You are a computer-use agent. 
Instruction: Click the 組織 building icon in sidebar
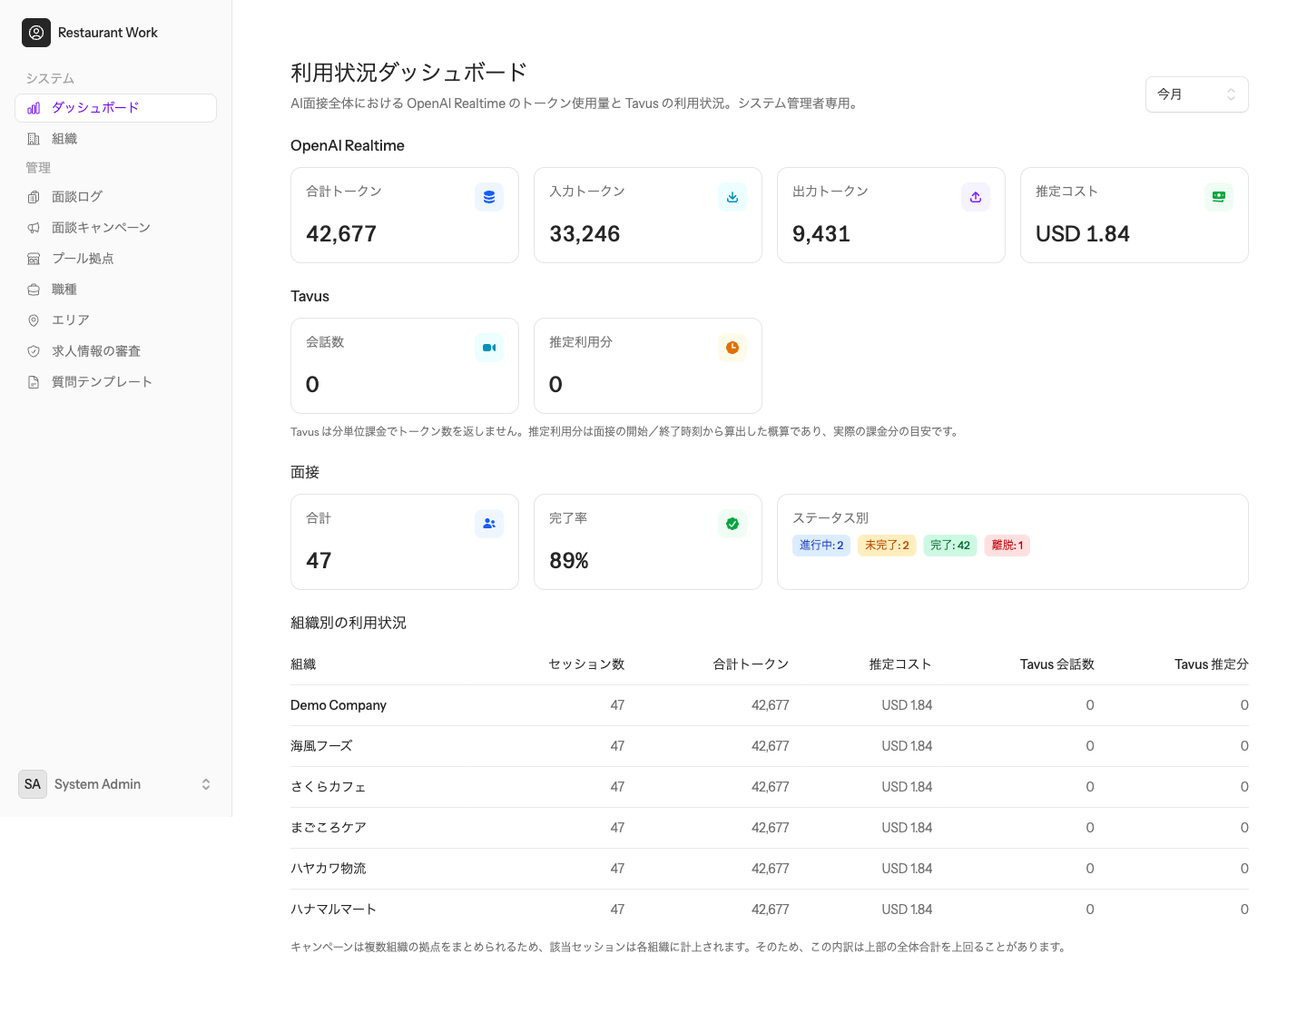(34, 139)
